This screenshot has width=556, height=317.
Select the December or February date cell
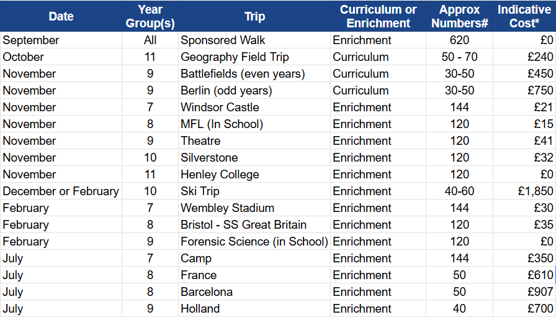pos(61,191)
